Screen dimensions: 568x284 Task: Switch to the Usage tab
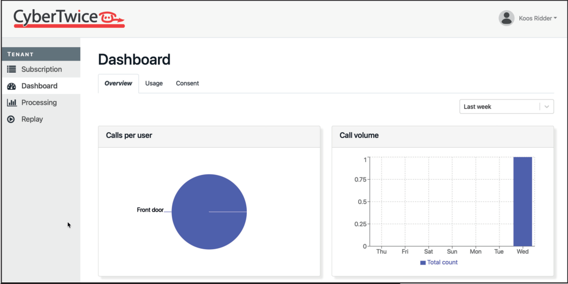tap(154, 83)
